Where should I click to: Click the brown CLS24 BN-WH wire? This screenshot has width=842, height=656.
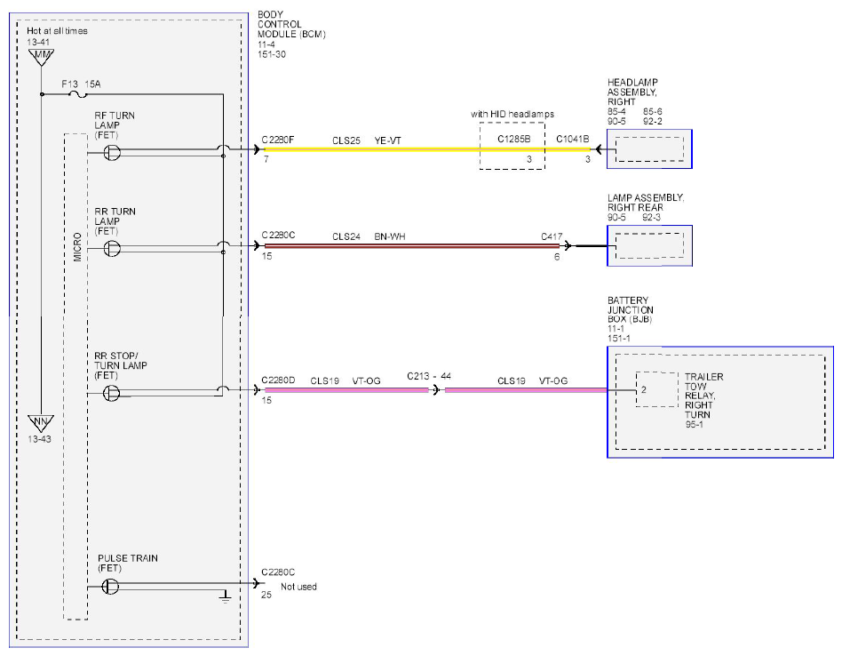pyautogui.click(x=412, y=246)
